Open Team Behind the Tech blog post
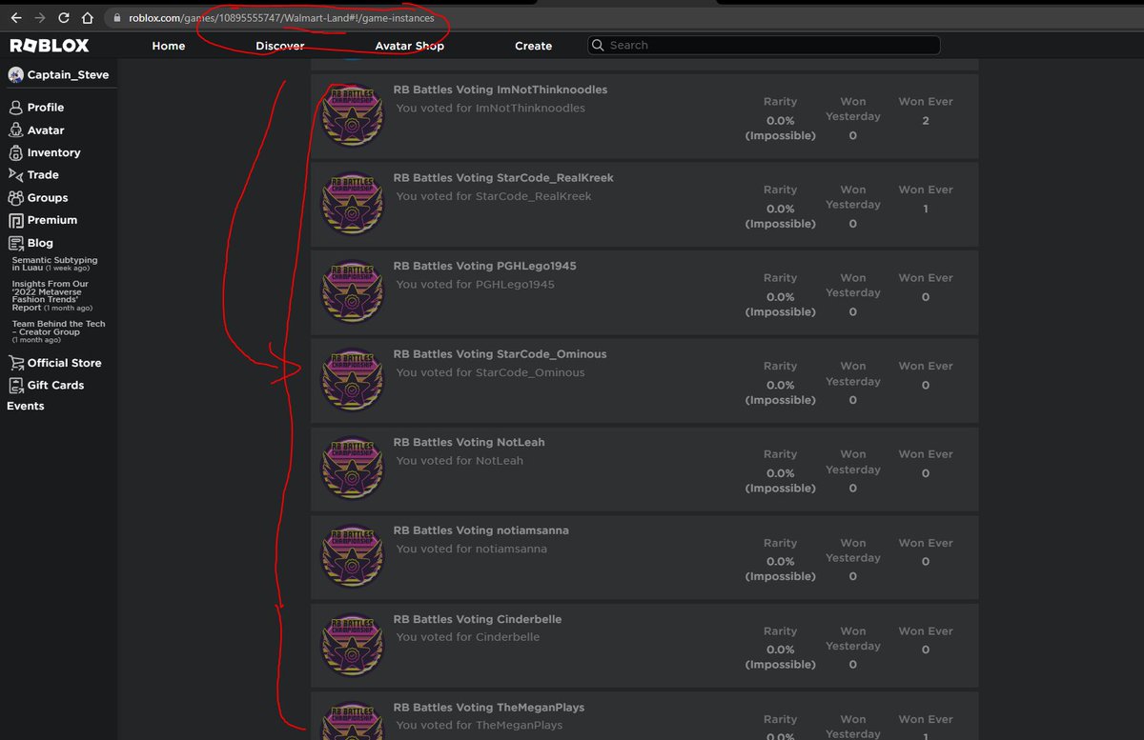 58,331
